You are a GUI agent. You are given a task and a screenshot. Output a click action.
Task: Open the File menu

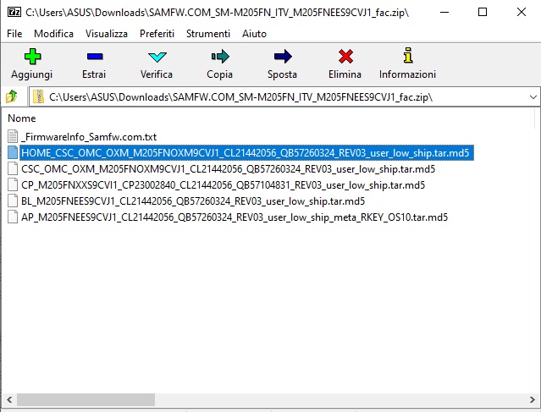pyautogui.click(x=14, y=34)
